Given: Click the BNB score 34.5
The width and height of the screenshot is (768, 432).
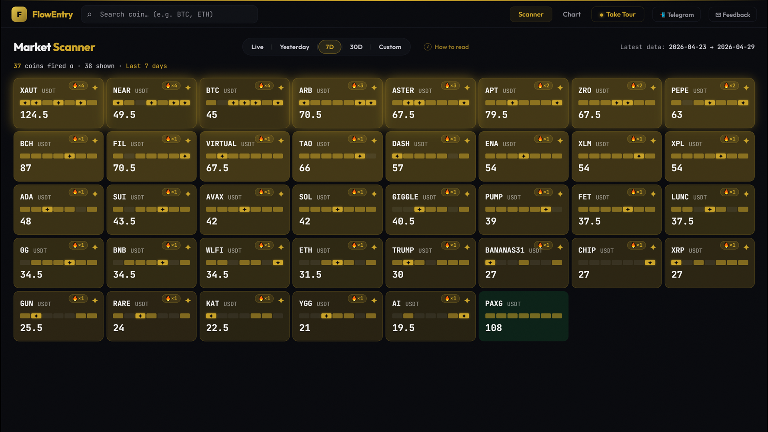Looking at the screenshot, I should coord(124,274).
